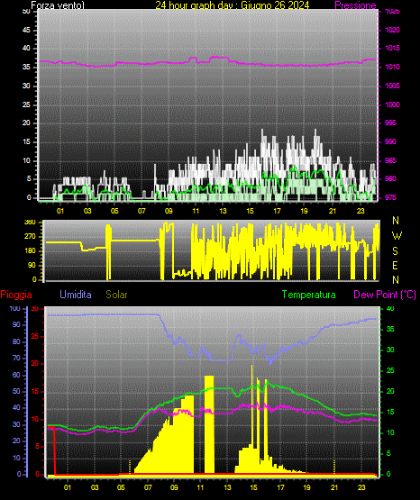Click pressure axis value '985'
This screenshot has height=500, width=420.
pos(390,160)
